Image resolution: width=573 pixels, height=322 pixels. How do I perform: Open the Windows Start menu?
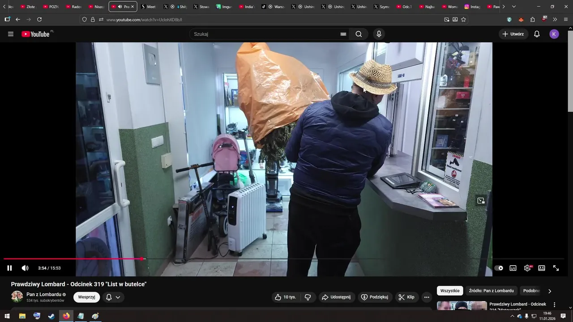(x=7, y=316)
